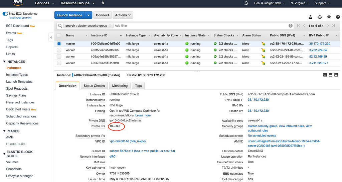This screenshot has width=342, height=182.
Task: Sort by the Instance ID column
Action: [x=106, y=35]
